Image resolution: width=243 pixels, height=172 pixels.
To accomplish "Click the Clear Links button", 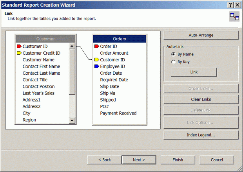I will pyautogui.click(x=201, y=99).
